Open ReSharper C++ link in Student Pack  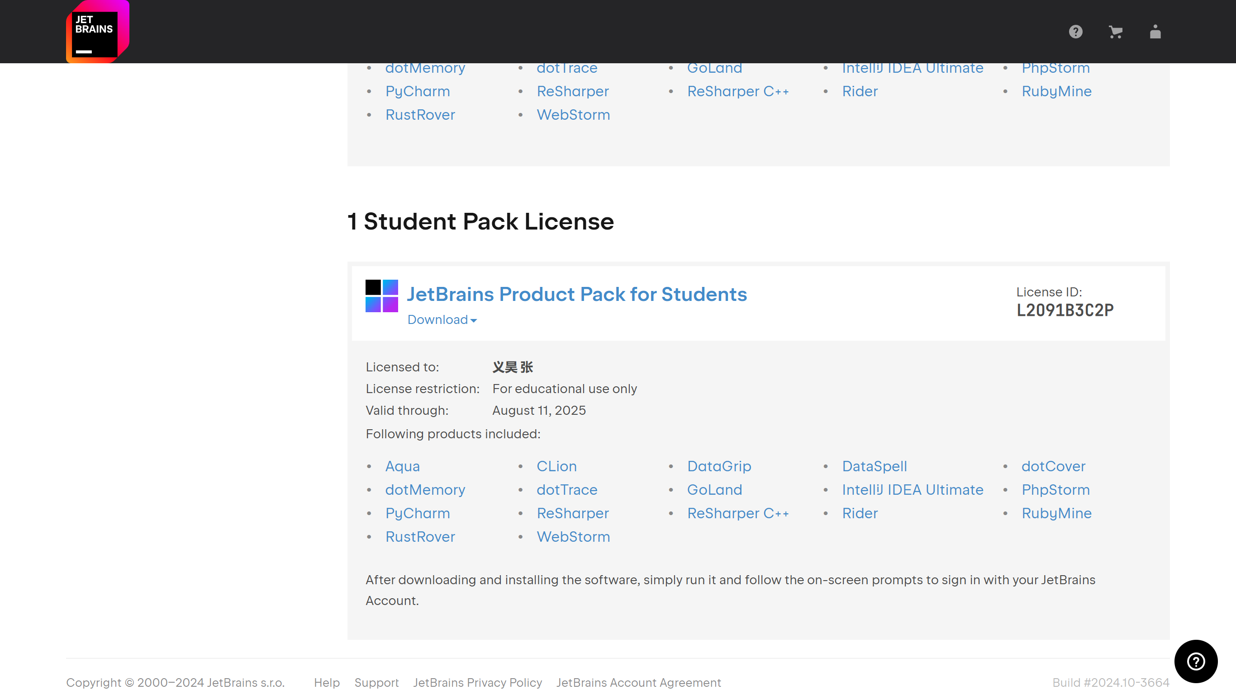click(738, 513)
